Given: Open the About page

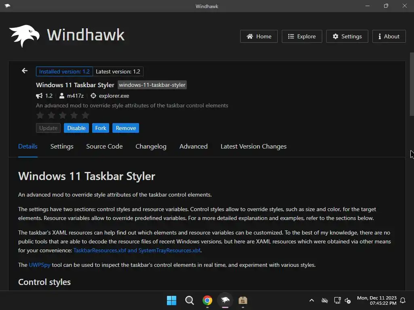Looking at the screenshot, I should [x=389, y=36].
